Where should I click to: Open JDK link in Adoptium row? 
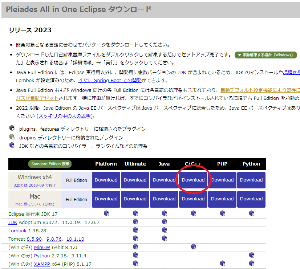click(x=13, y=222)
